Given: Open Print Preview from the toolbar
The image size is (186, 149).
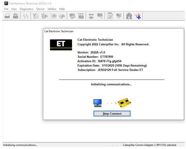Looking at the screenshot, I should click(x=16, y=16).
